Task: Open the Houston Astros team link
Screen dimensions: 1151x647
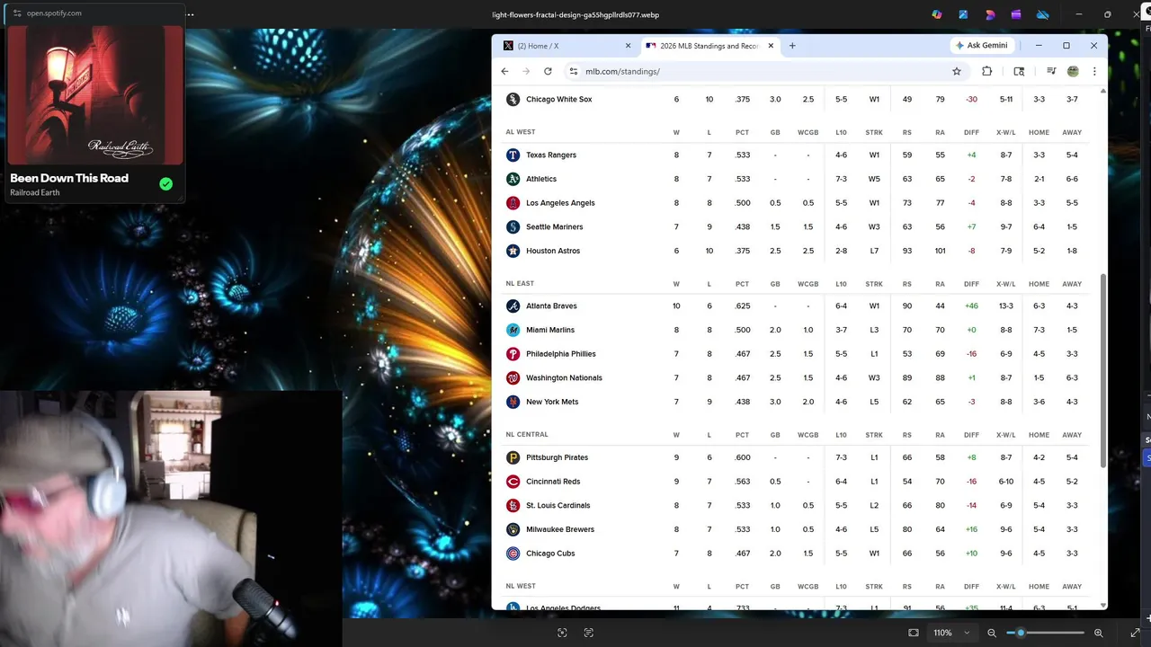Action: [553, 251]
